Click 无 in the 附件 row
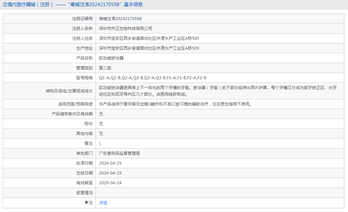 coord(101,124)
